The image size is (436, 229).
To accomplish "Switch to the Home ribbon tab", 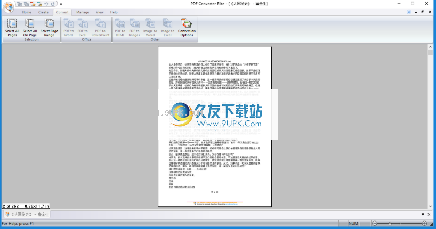I will pos(27,12).
